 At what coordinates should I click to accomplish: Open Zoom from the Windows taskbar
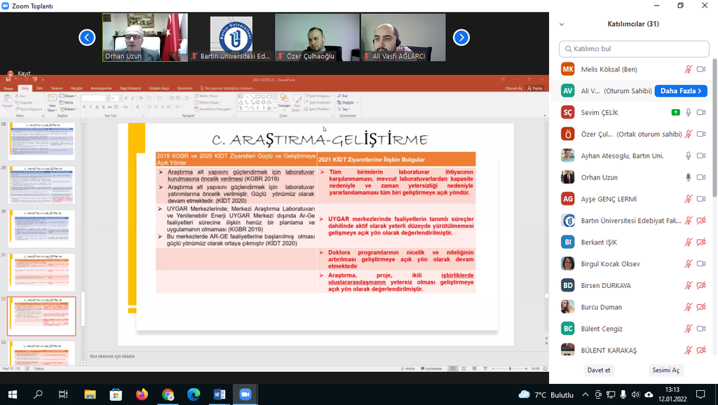tap(245, 394)
